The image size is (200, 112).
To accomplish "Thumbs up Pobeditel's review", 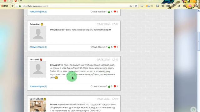I will click(109, 47).
